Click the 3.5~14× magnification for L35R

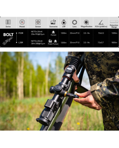pos(87,43)
